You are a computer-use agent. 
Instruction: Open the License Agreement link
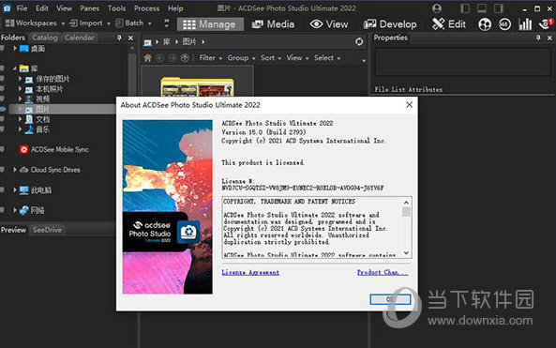(x=250, y=272)
